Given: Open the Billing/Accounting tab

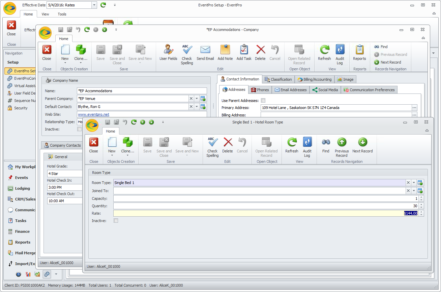Looking at the screenshot, I should pyautogui.click(x=315, y=79).
